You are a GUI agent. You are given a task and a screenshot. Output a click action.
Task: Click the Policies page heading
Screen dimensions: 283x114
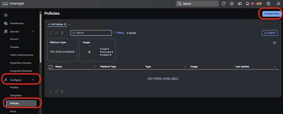point(52,13)
